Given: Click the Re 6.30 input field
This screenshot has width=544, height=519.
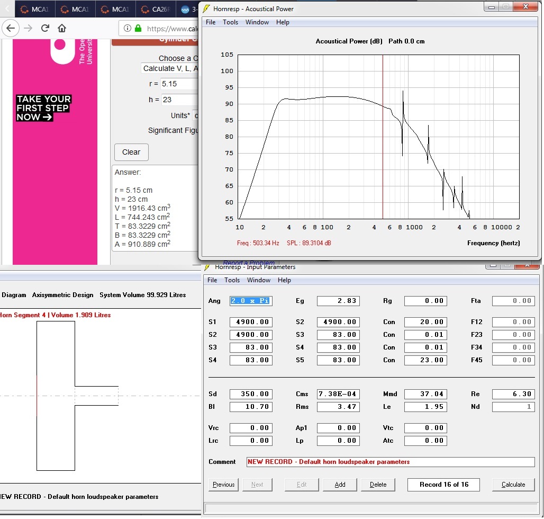Looking at the screenshot, I should click(x=513, y=395).
